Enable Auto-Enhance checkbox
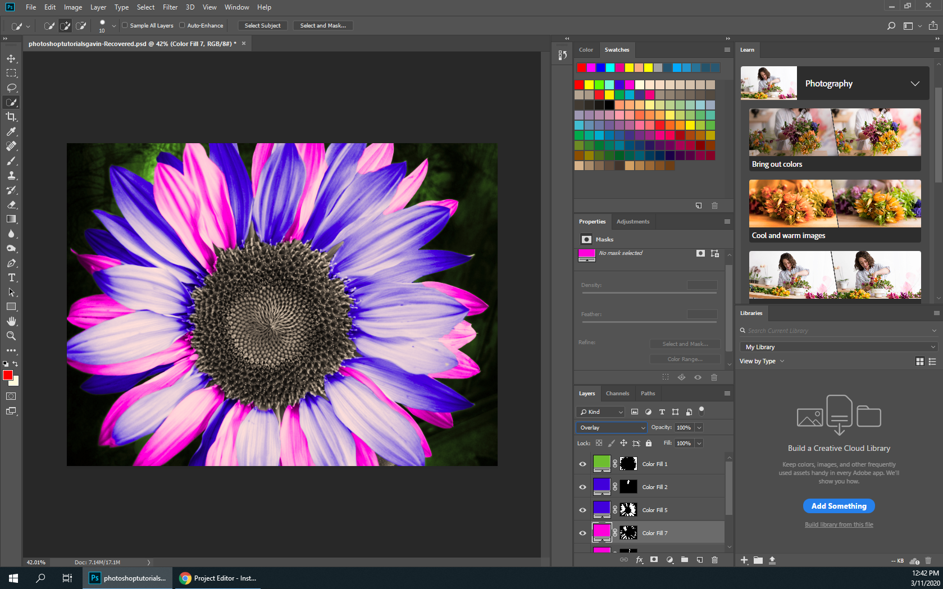943x589 pixels. click(182, 25)
